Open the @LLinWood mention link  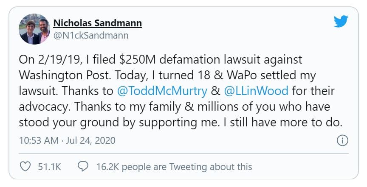[256, 91]
